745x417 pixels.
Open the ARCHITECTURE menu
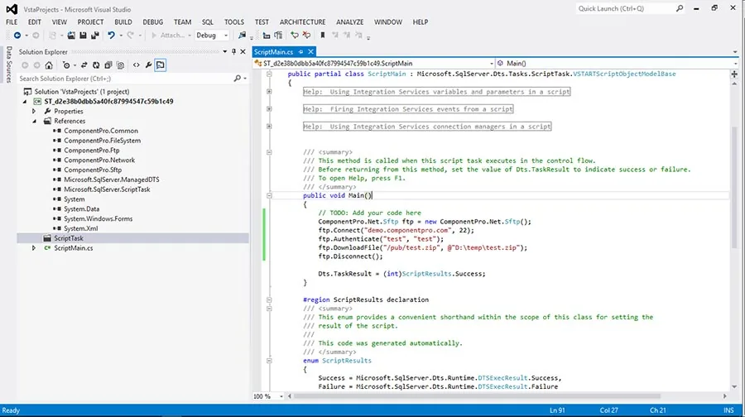coord(302,22)
